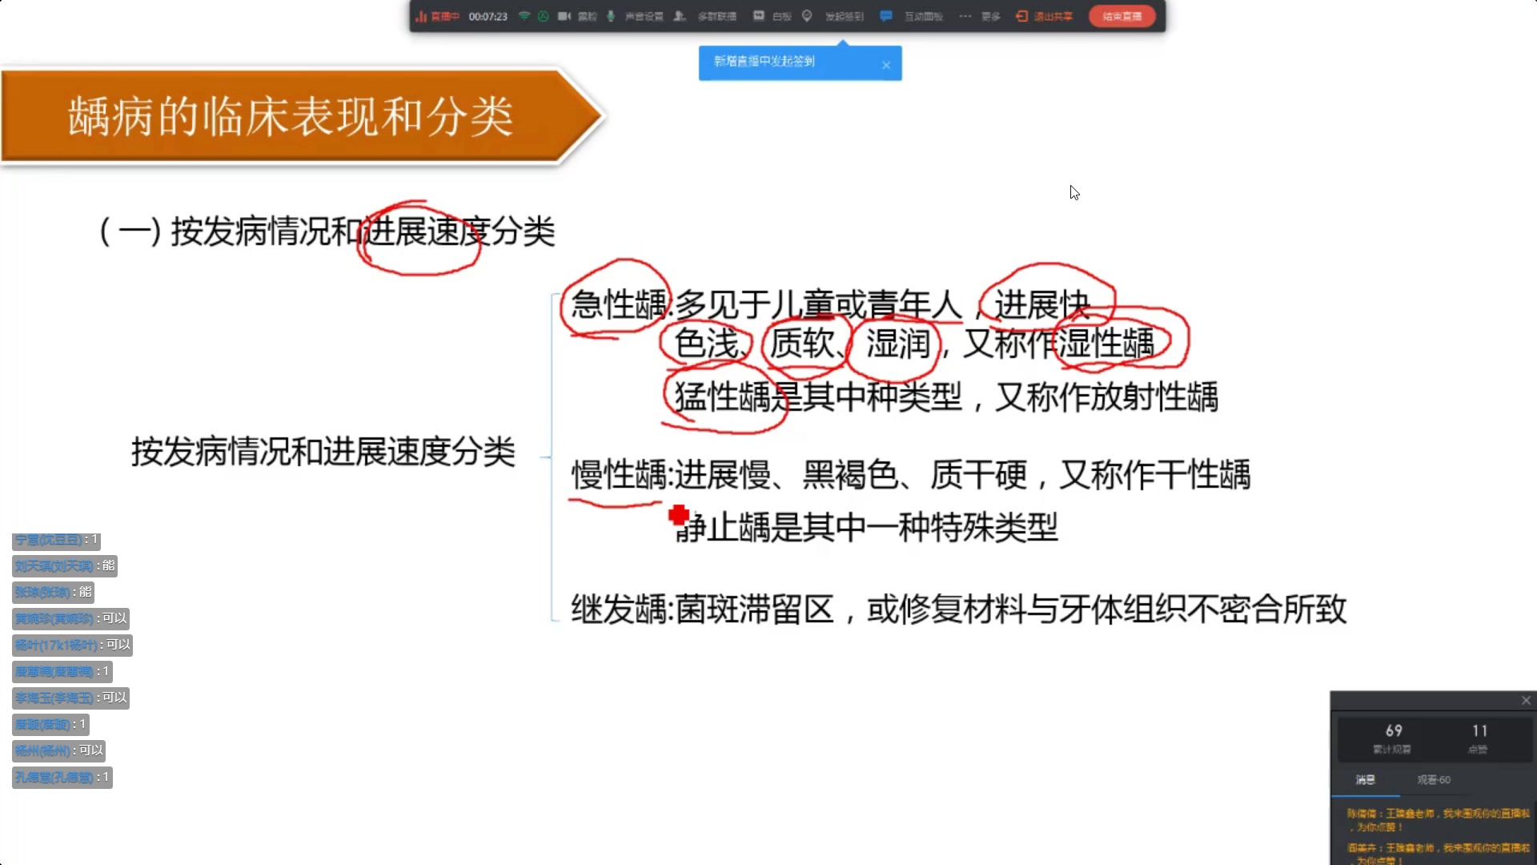Click the green circular performance status icon

(x=544, y=16)
